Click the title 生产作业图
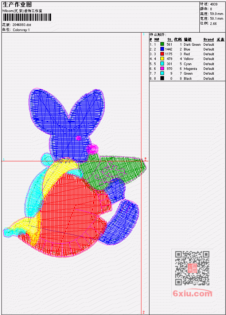The width and height of the screenshot is (226, 315). (17, 4)
